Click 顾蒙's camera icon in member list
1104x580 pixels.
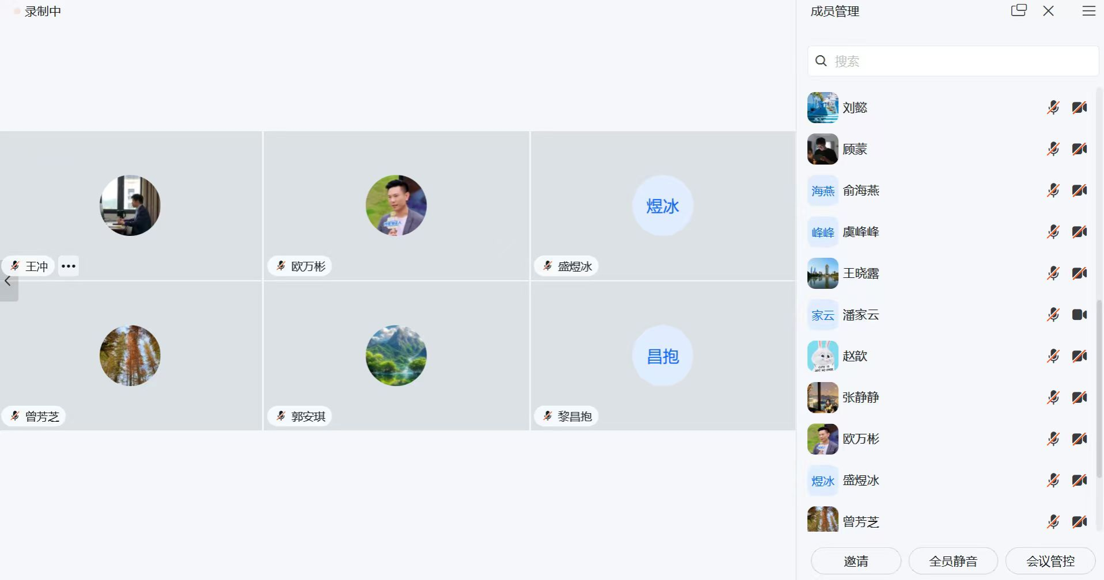point(1079,149)
